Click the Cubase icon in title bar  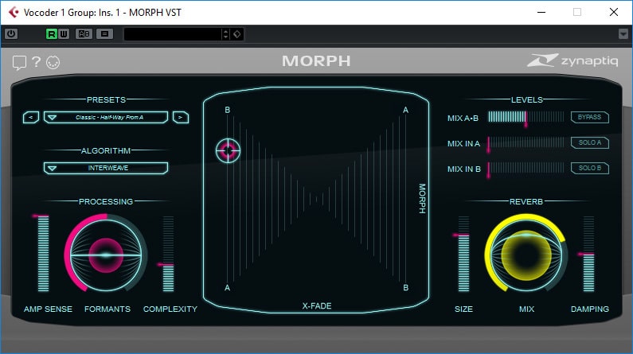tap(14, 13)
